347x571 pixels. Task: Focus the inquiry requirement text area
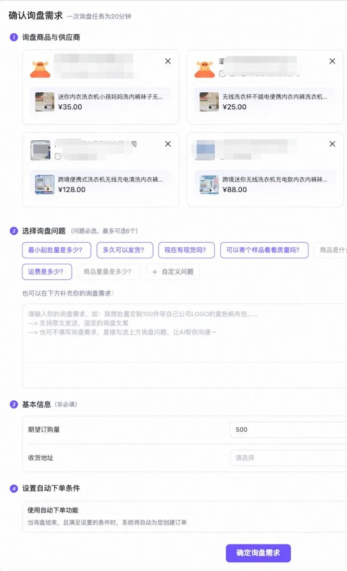(185, 346)
